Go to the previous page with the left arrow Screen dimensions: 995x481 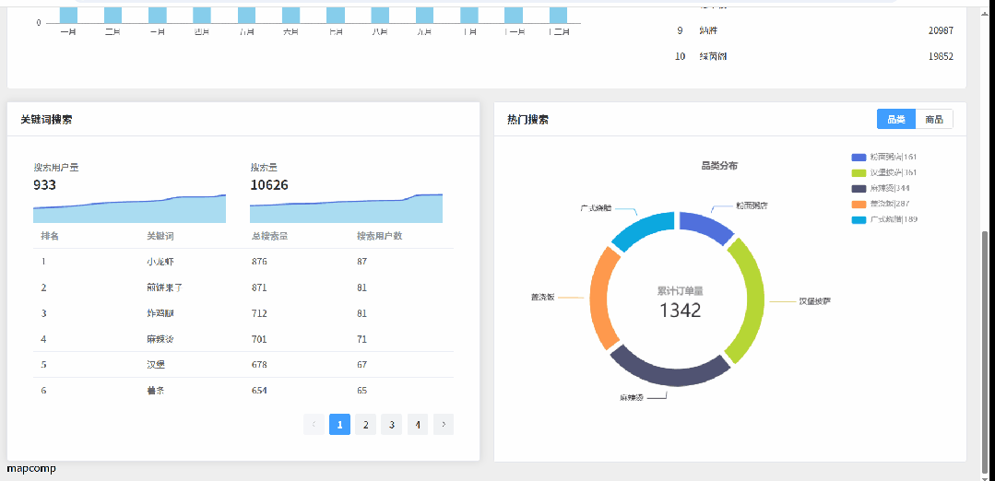(314, 425)
